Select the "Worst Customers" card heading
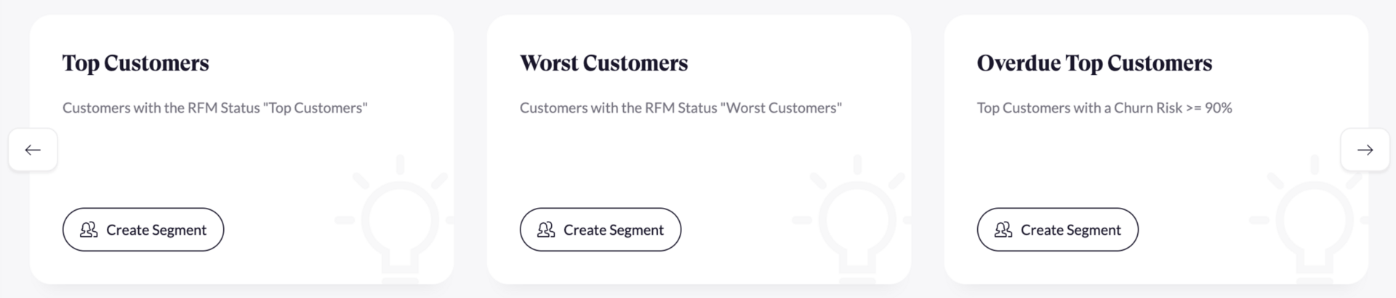This screenshot has width=1396, height=298. point(603,63)
